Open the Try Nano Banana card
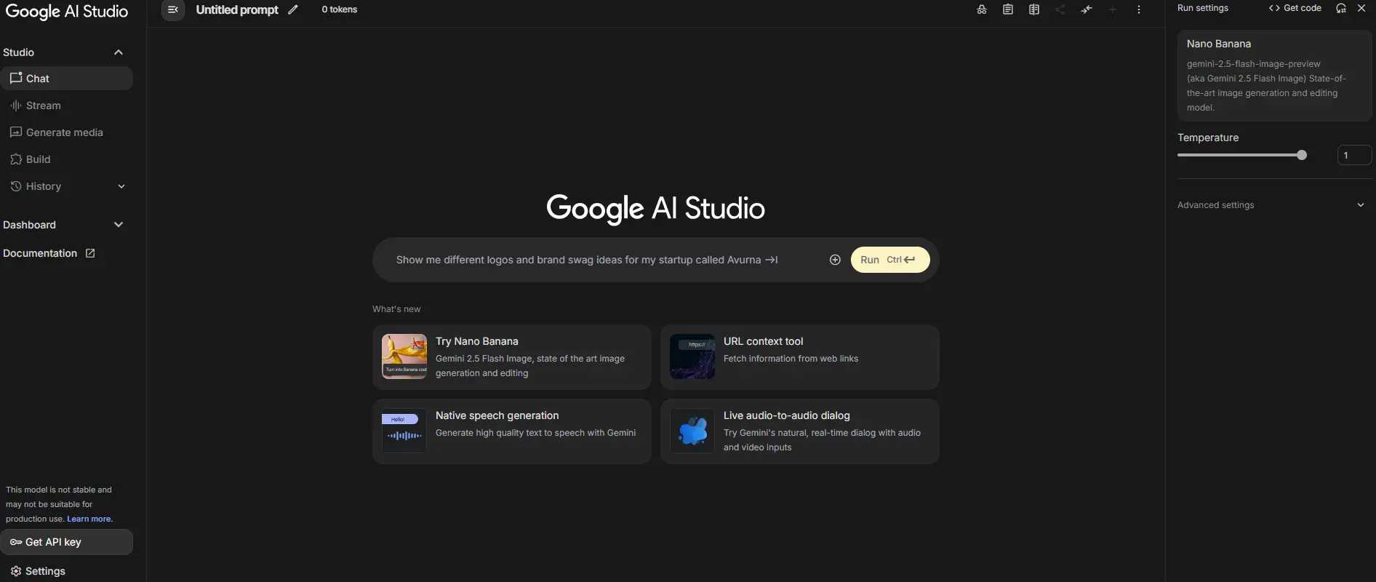1376x582 pixels. (512, 357)
